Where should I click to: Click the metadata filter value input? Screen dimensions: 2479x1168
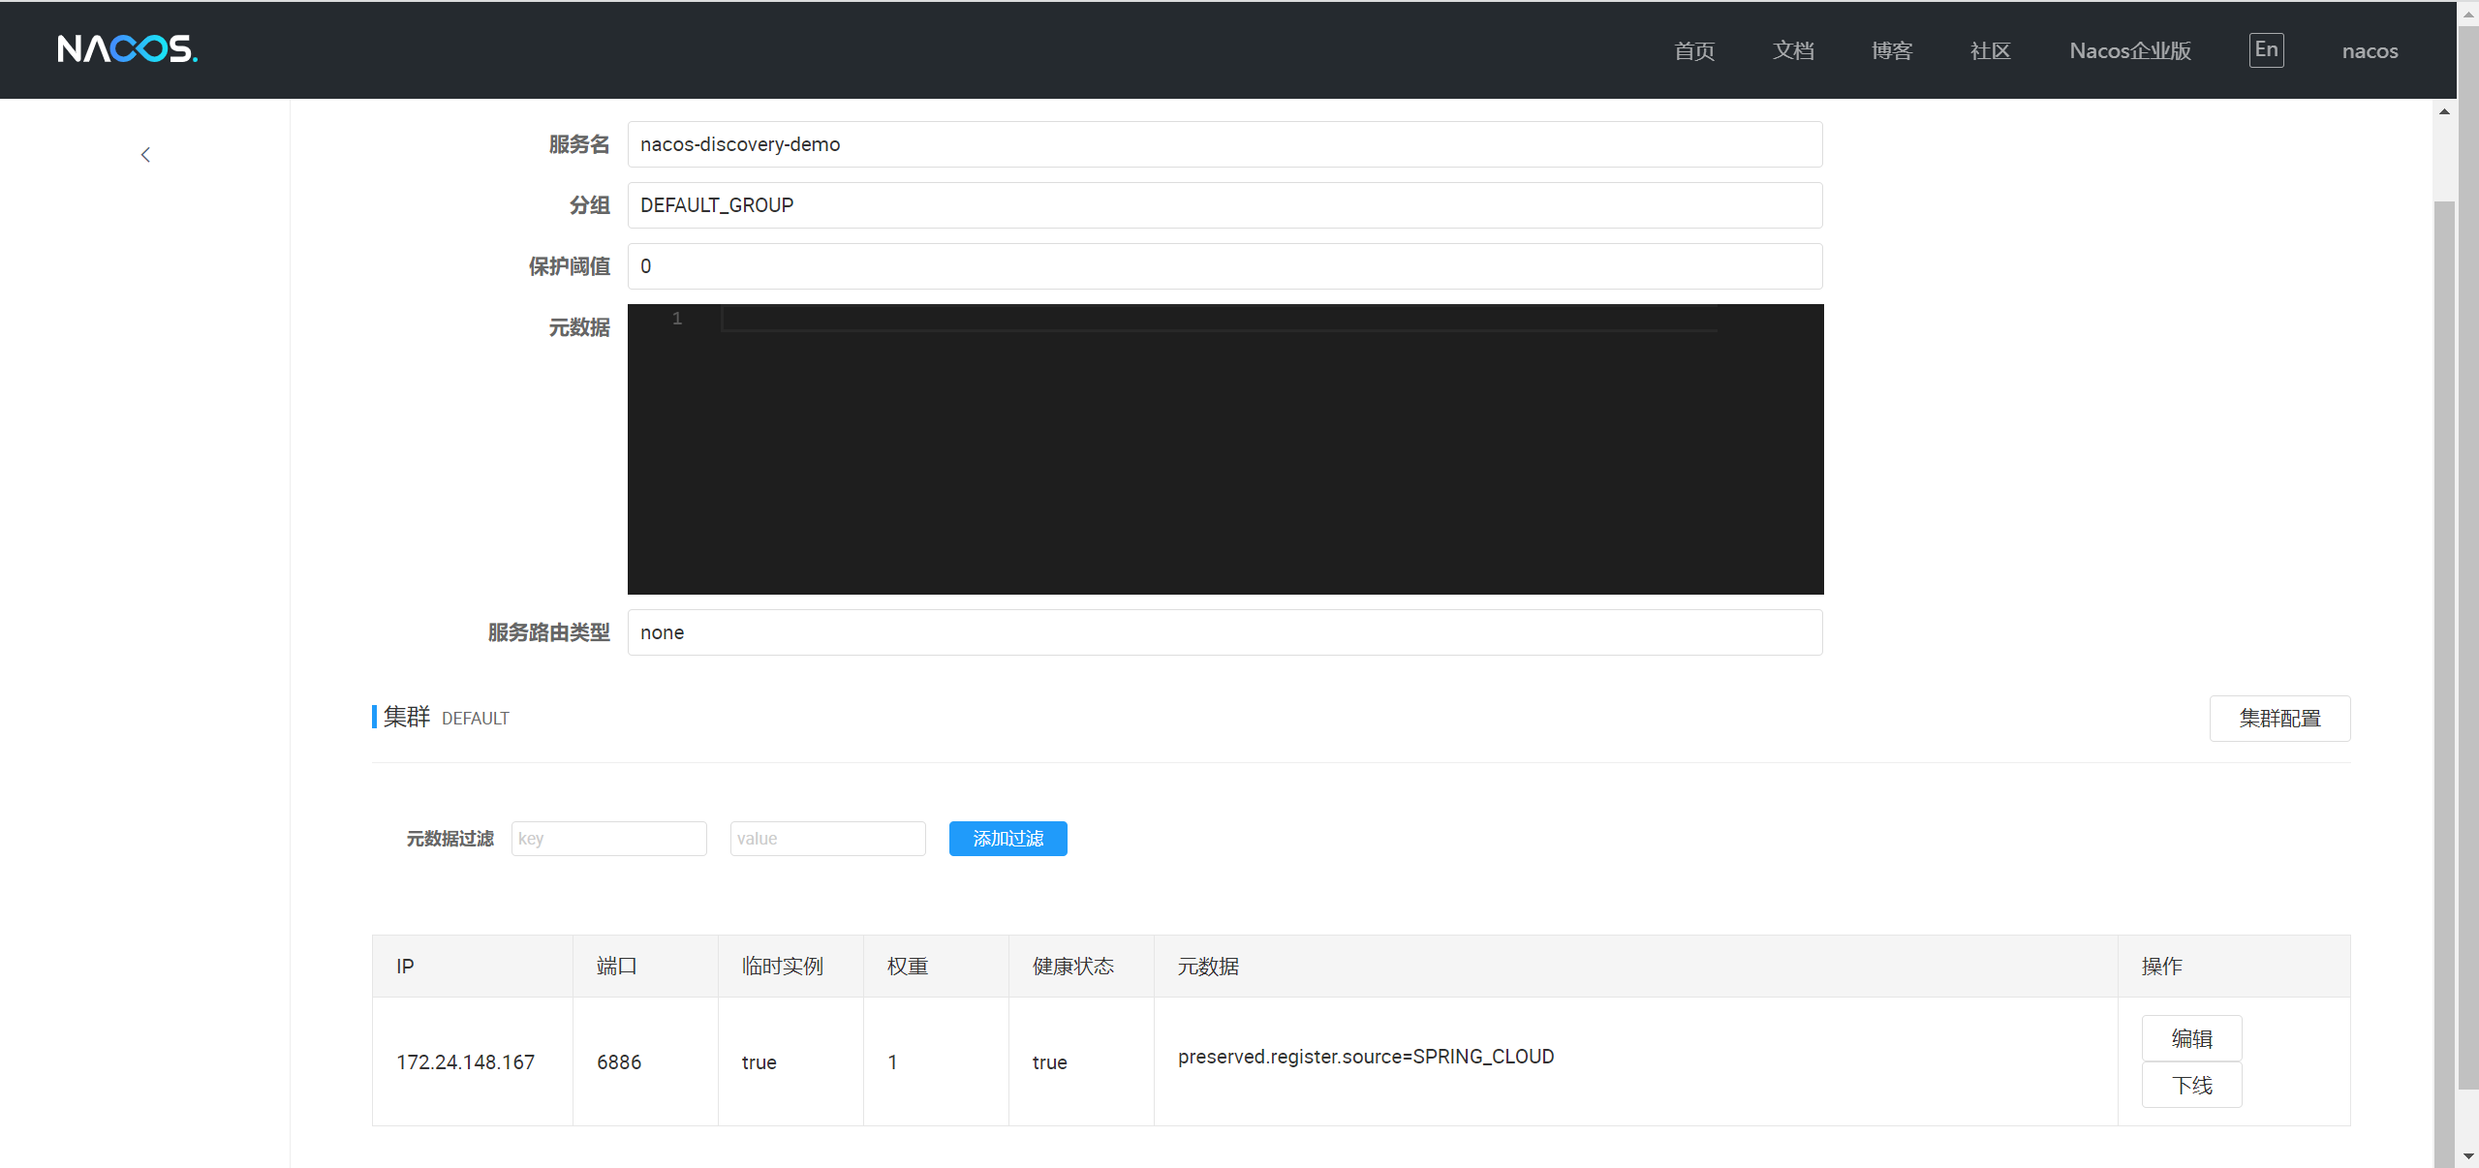click(828, 839)
